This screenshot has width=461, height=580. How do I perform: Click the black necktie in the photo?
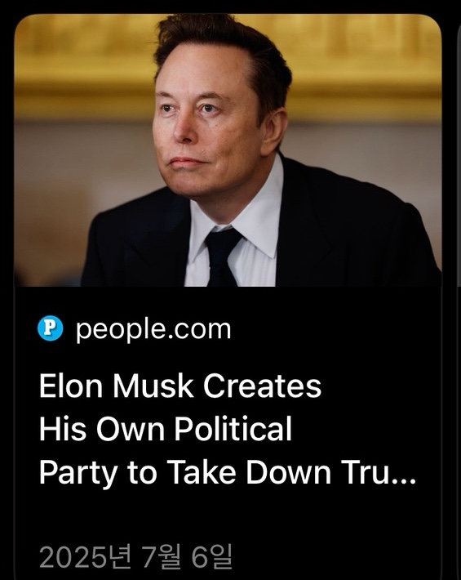(222, 257)
